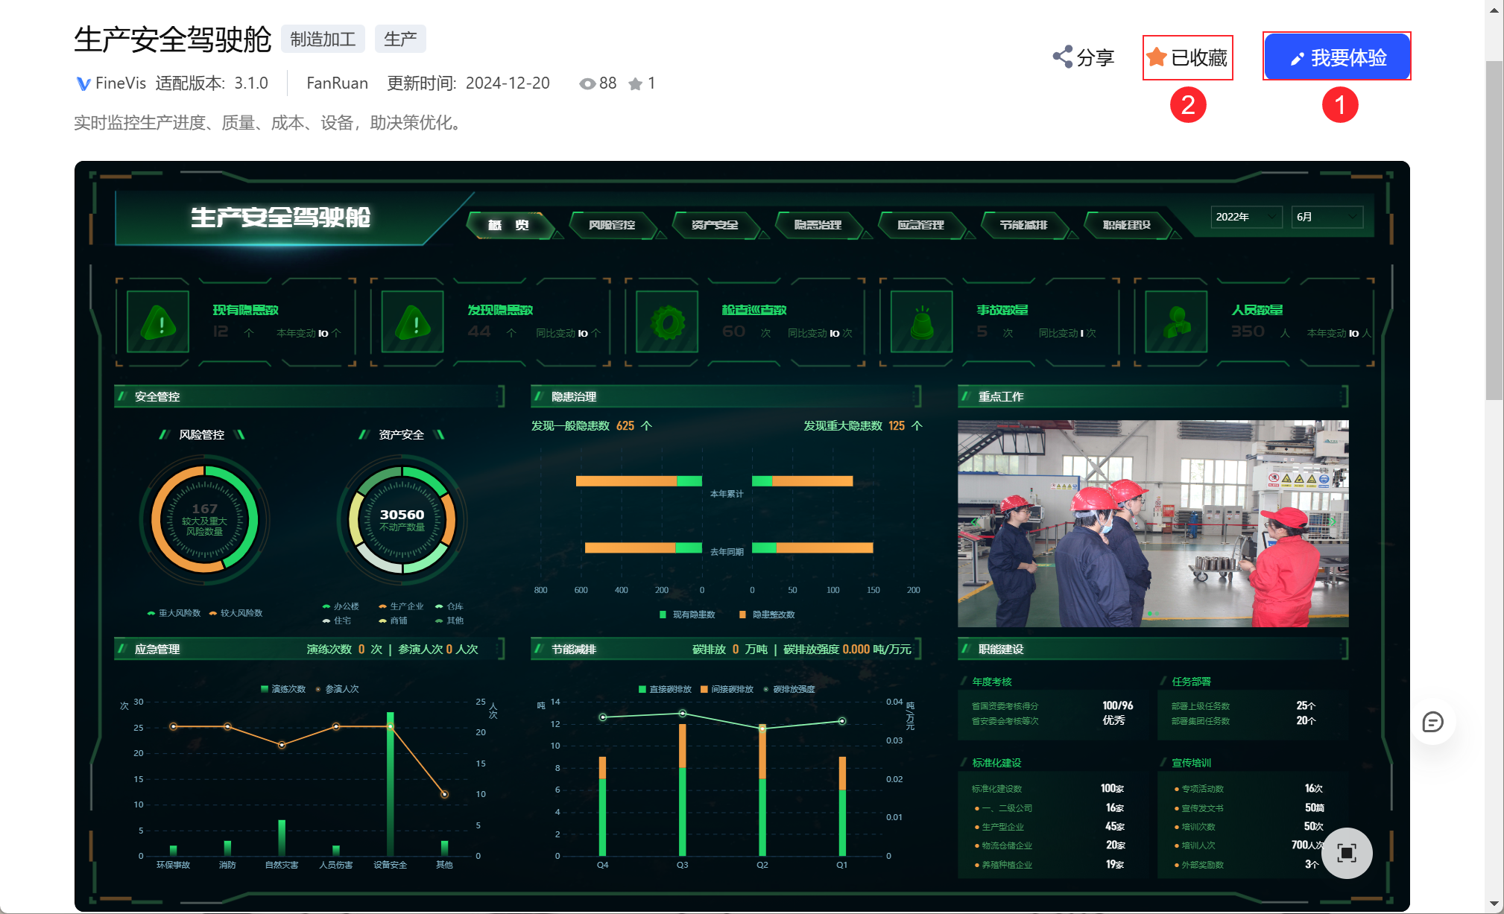Switch to the 风险管控 tab
1504x914 pixels.
tap(611, 224)
